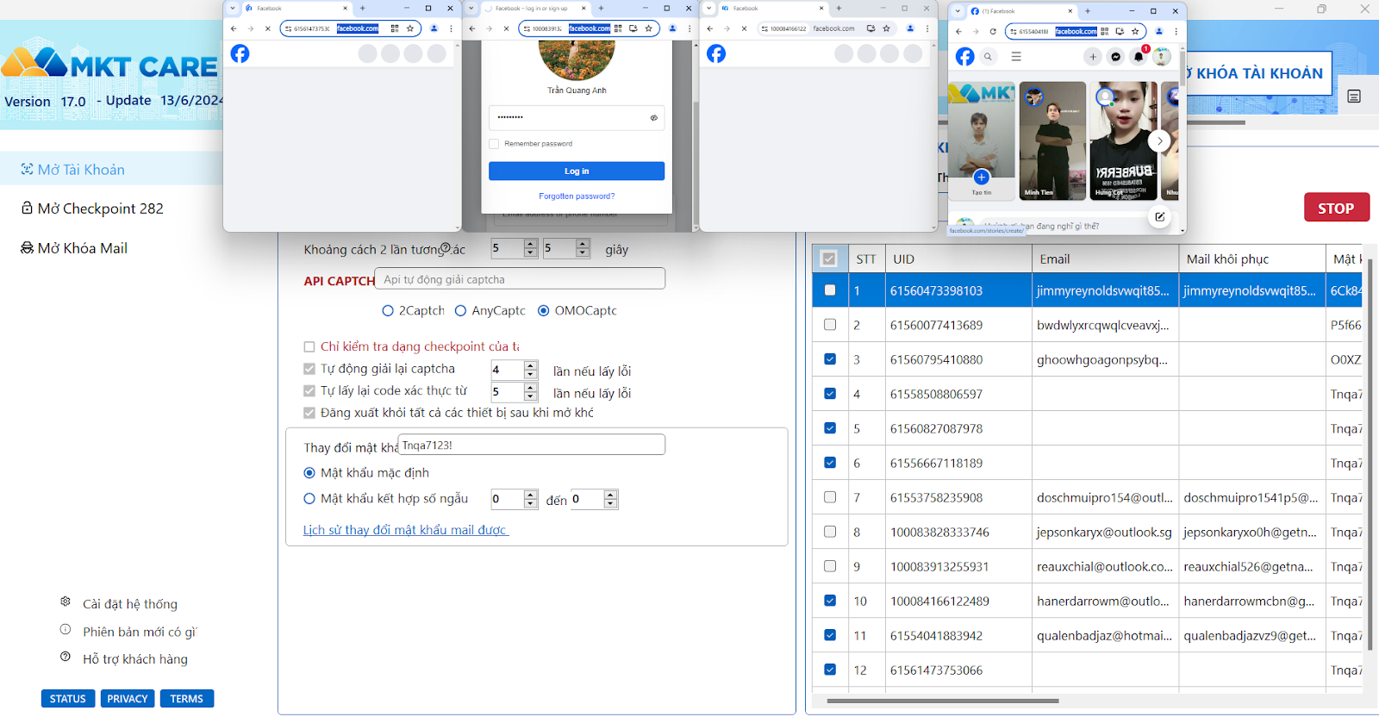1379x723 pixels.
Task: Reload the (1) Facebook browser page
Action: (x=993, y=31)
